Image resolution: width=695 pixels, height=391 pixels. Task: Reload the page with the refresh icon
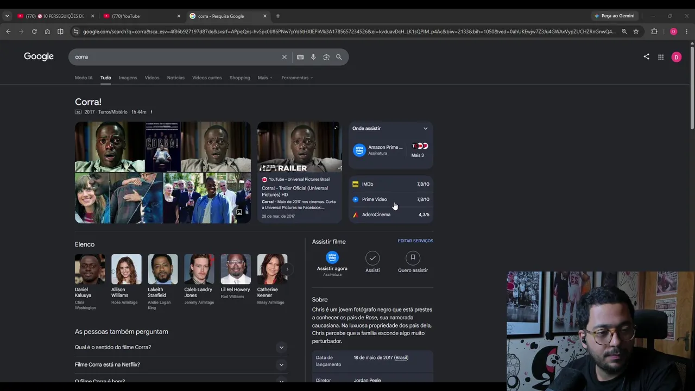pyautogui.click(x=34, y=31)
